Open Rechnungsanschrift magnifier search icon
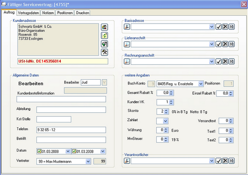 click(127, 61)
